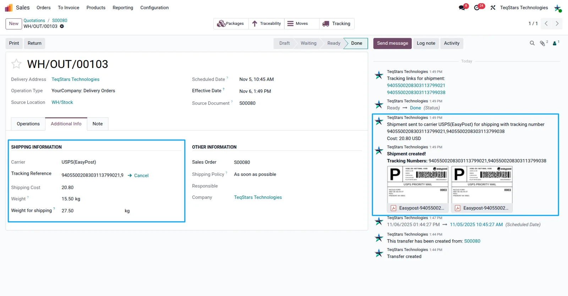Select Draft status stage

pos(284,43)
